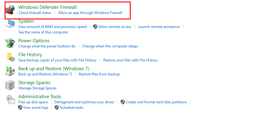
Task: Open Manage Storage Spaces link
Action: pos(37,88)
